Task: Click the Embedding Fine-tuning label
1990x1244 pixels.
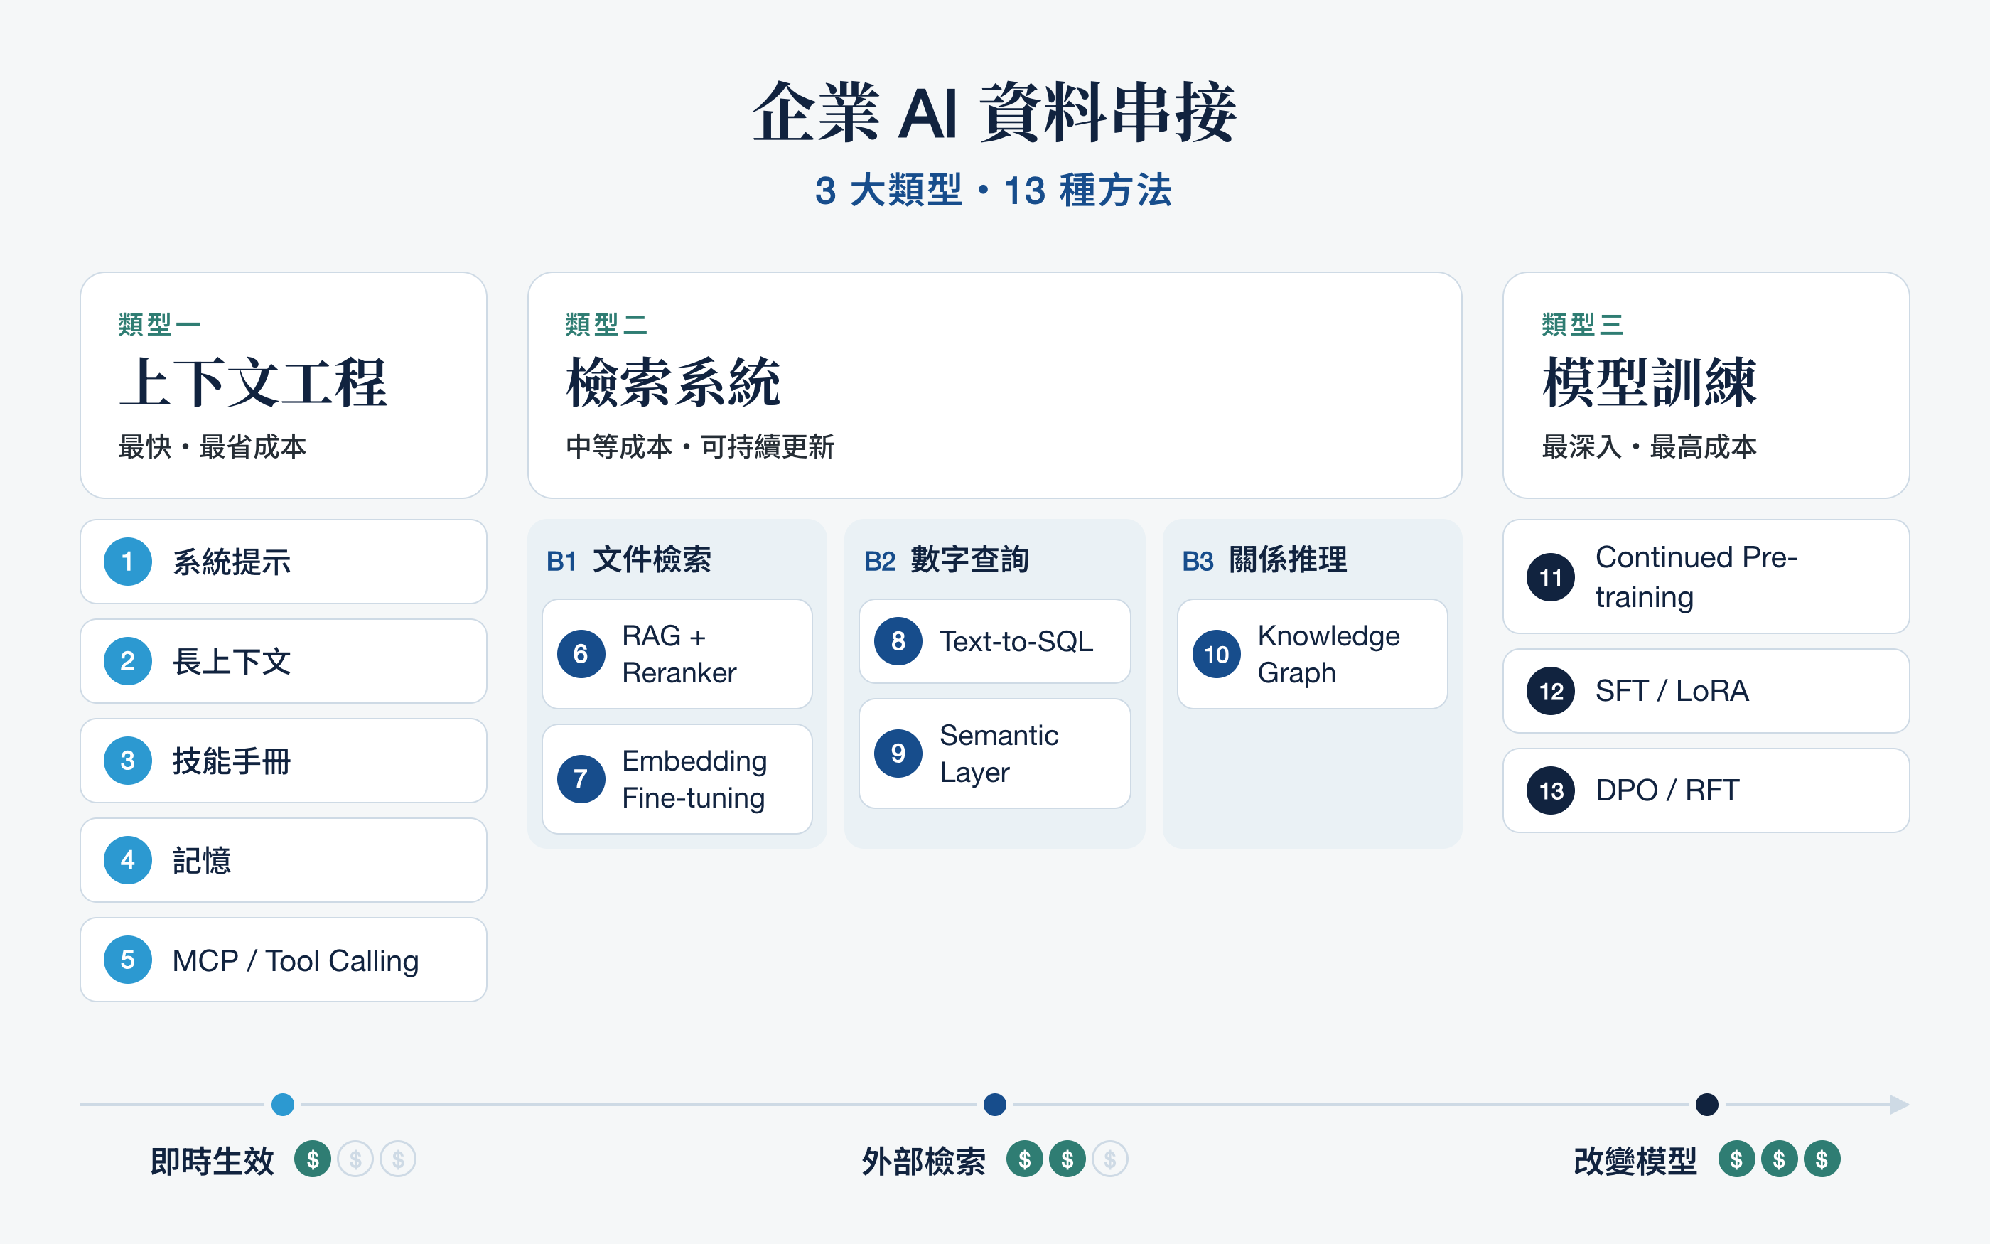Action: pos(694,779)
